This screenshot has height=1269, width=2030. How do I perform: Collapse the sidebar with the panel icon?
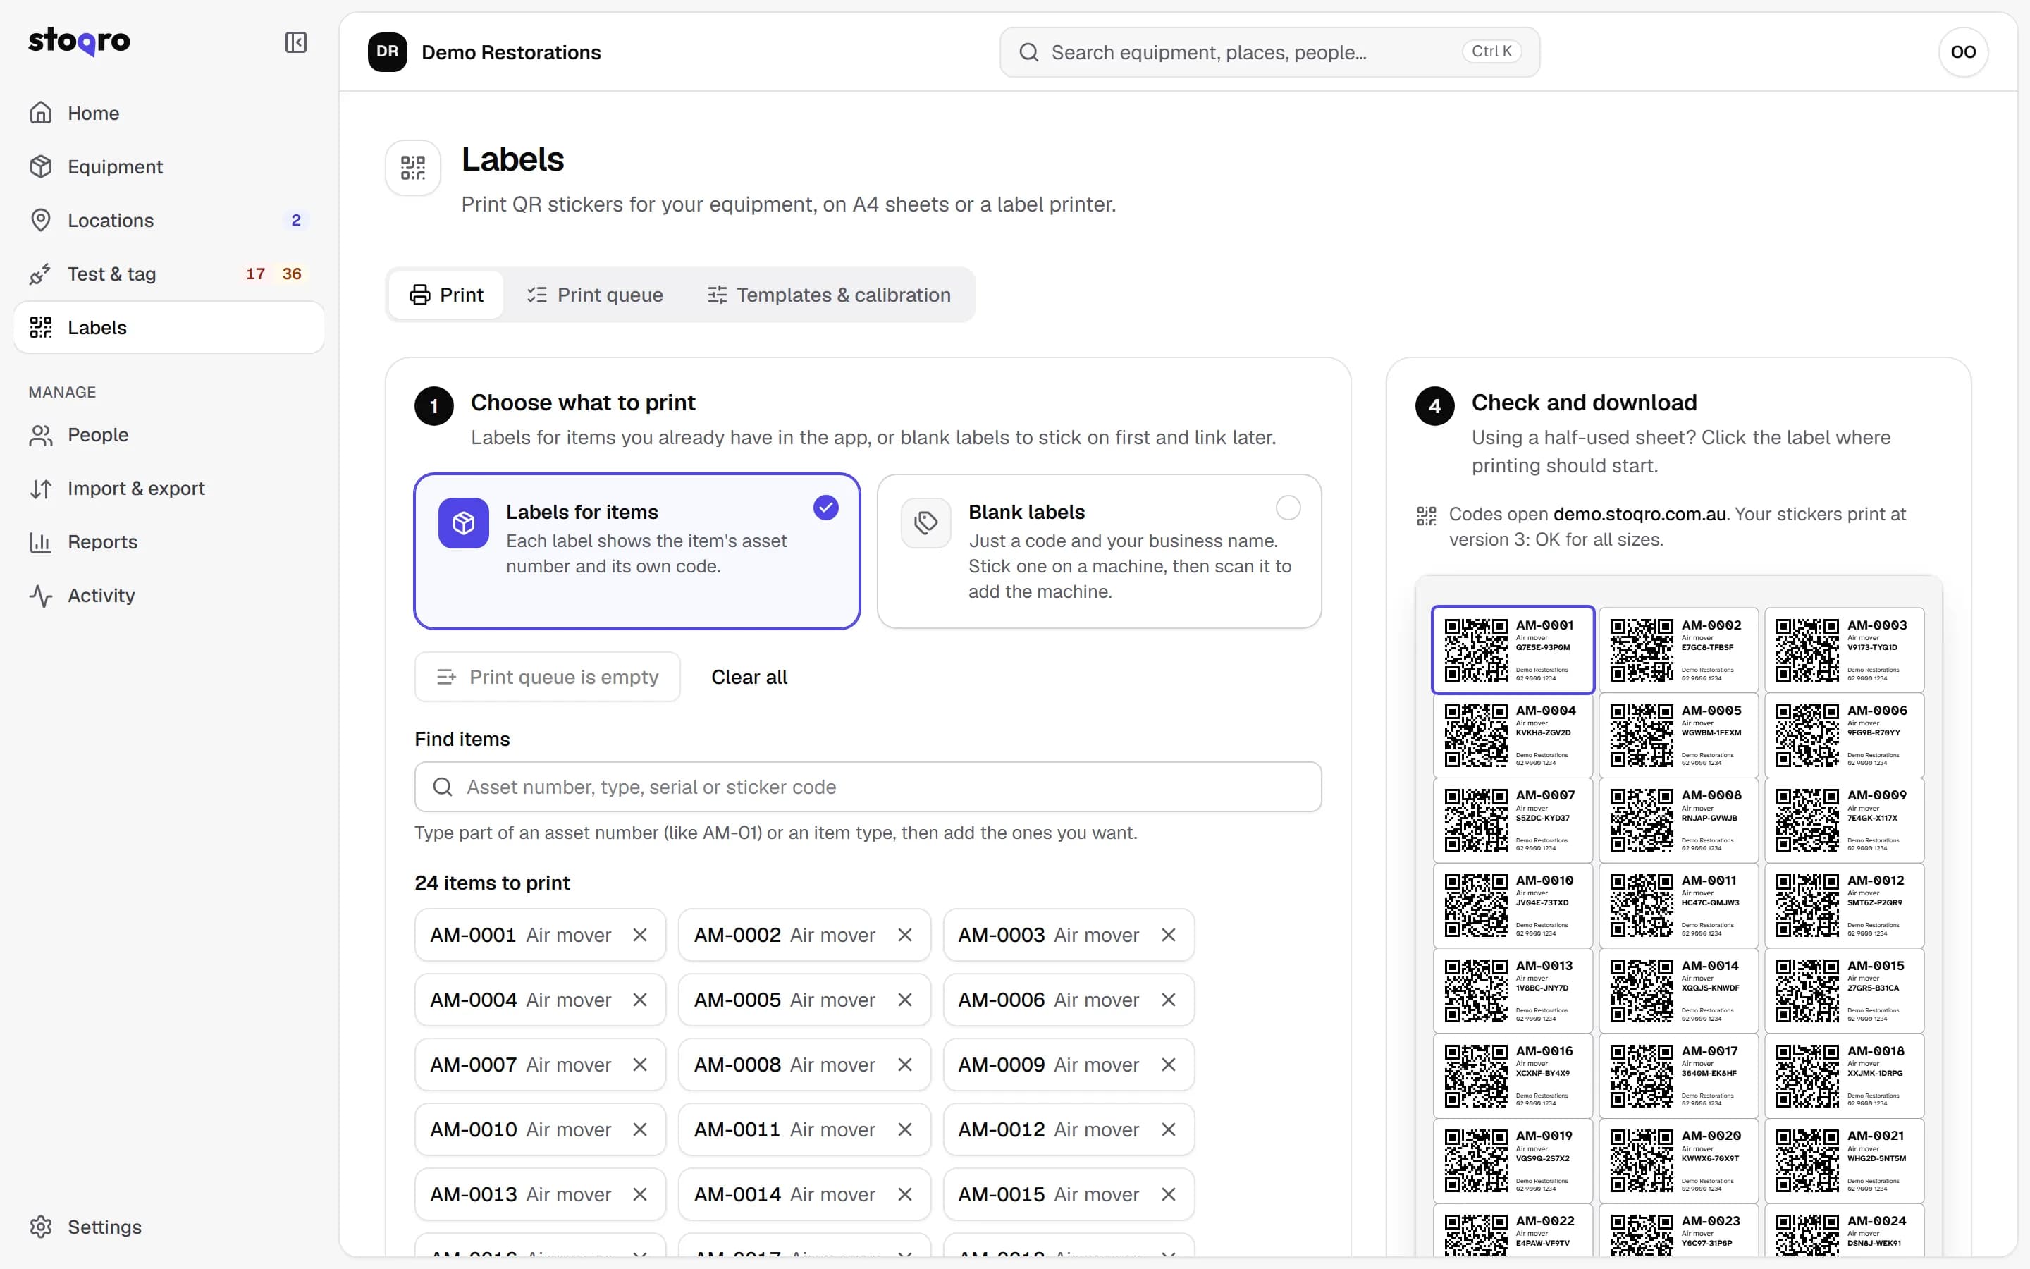pyautogui.click(x=295, y=42)
